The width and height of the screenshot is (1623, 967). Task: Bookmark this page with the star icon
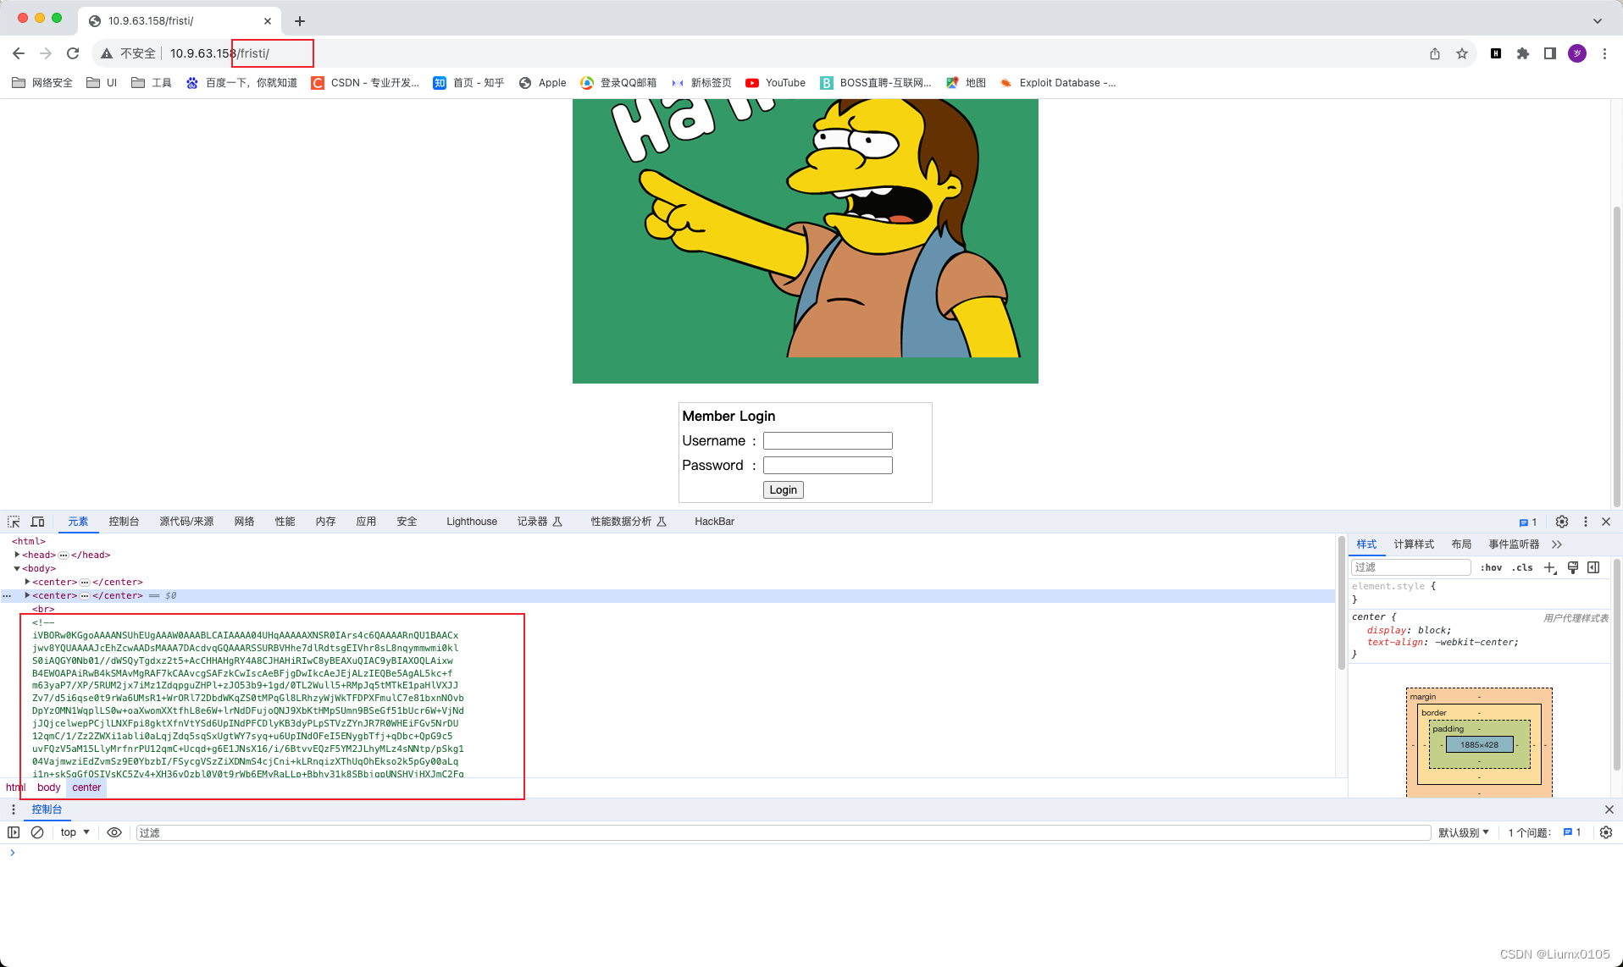click(x=1462, y=53)
